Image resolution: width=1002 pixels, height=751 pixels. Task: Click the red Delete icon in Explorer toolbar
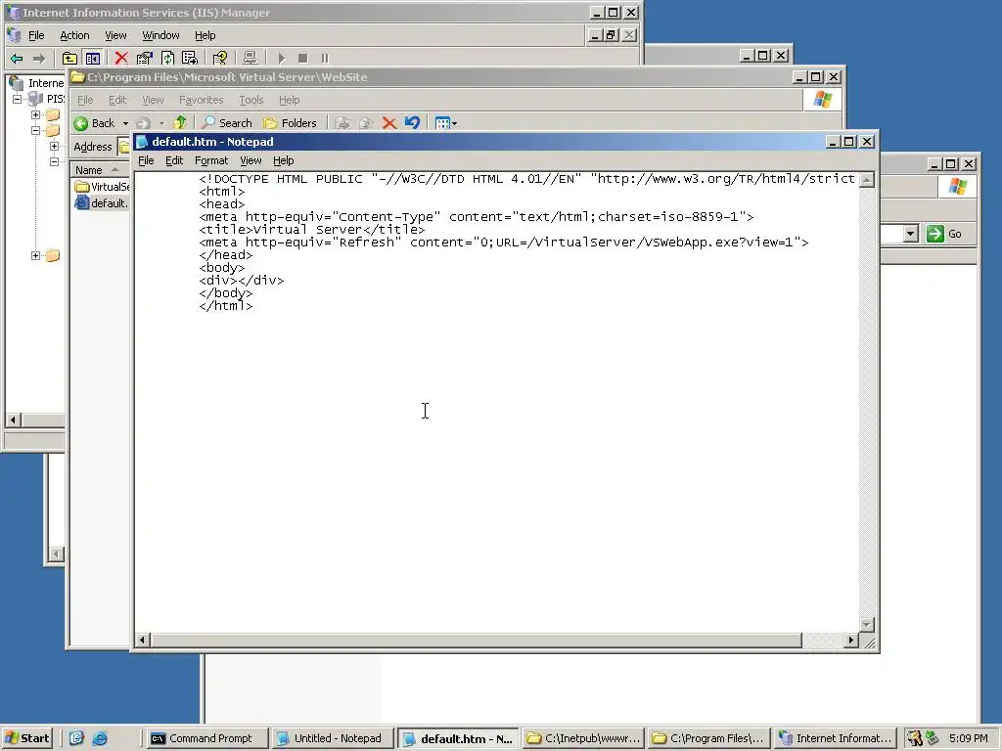(389, 122)
